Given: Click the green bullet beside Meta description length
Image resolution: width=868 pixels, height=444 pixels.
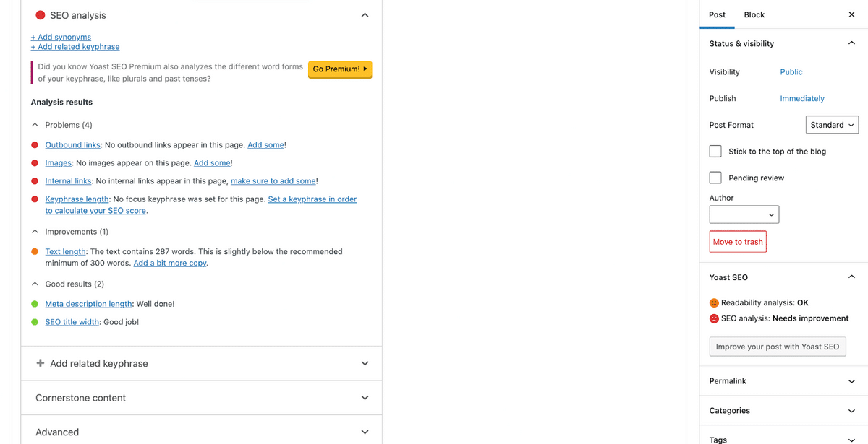Looking at the screenshot, I should click(x=35, y=304).
